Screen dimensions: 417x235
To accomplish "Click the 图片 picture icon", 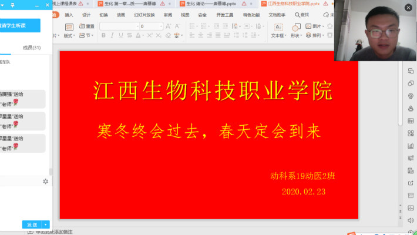I will point(315,26).
